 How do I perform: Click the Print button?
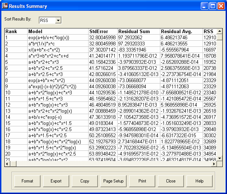click(142, 181)
